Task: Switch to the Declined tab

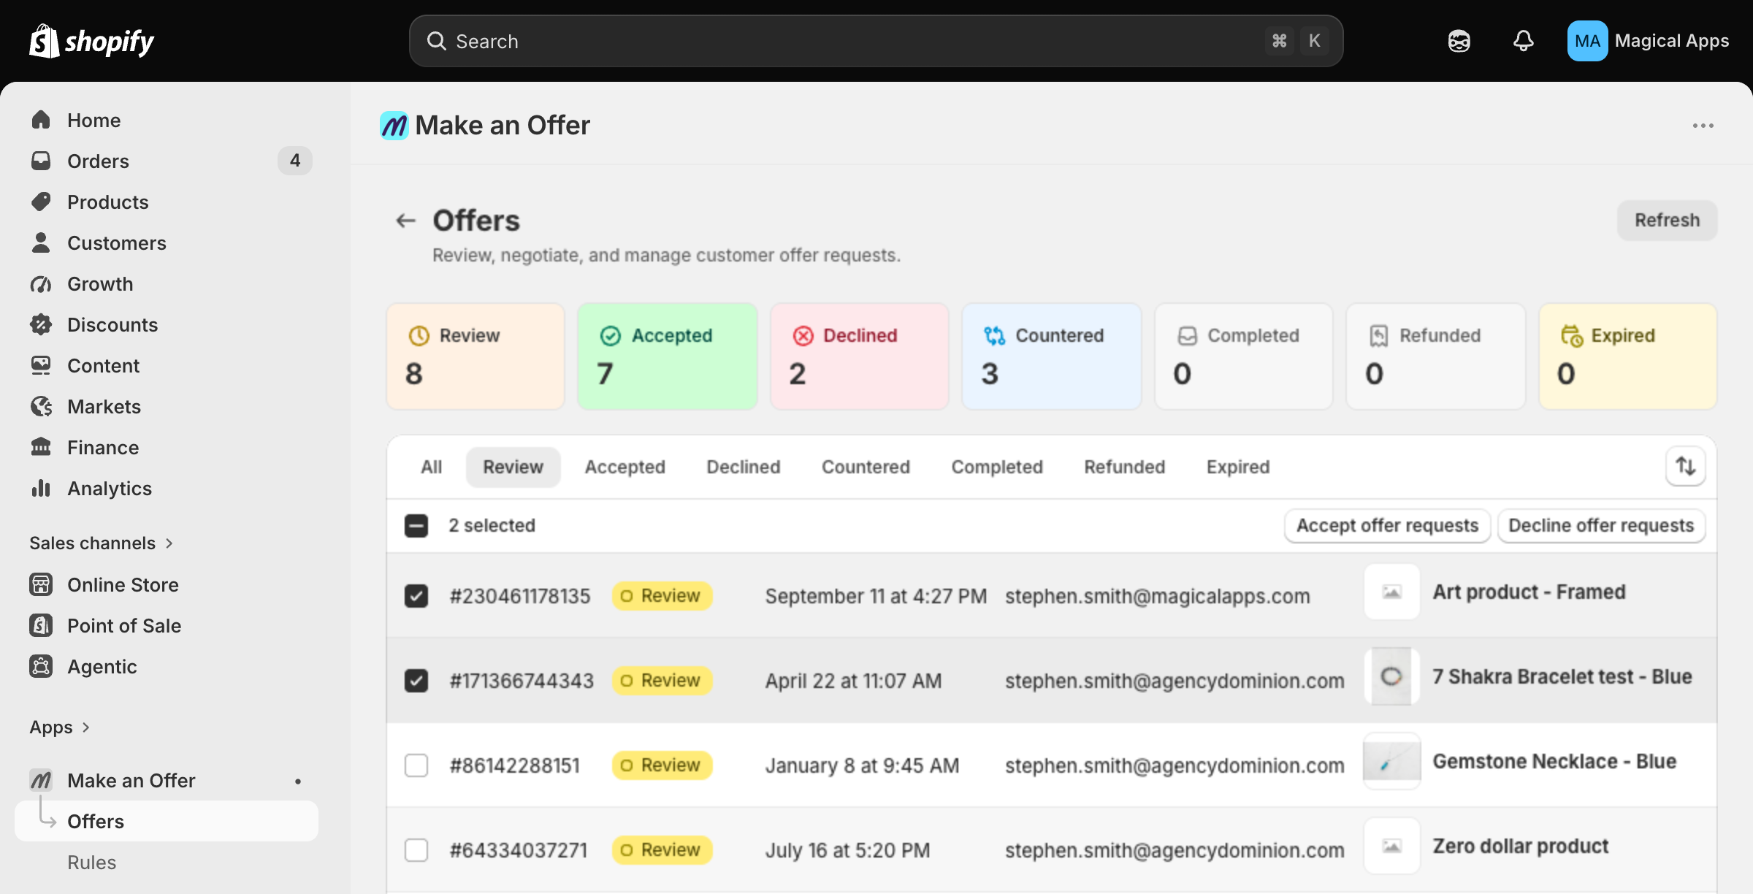Action: tap(743, 467)
